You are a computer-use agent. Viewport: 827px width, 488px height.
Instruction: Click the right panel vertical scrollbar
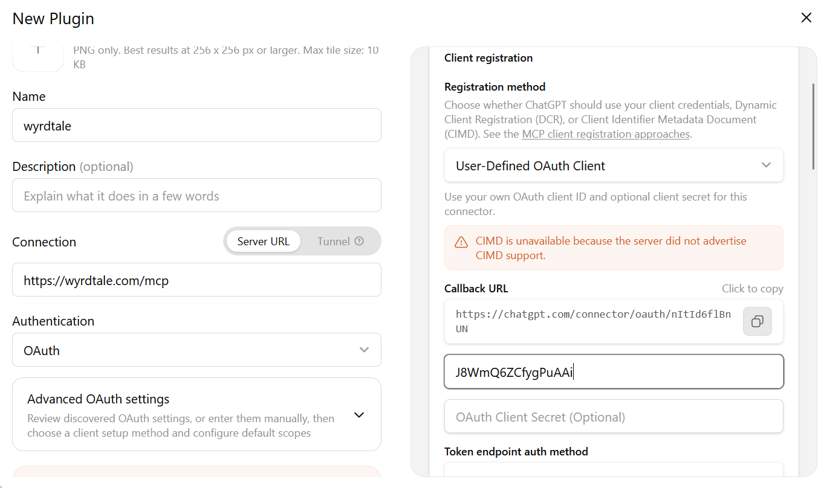tap(814, 127)
